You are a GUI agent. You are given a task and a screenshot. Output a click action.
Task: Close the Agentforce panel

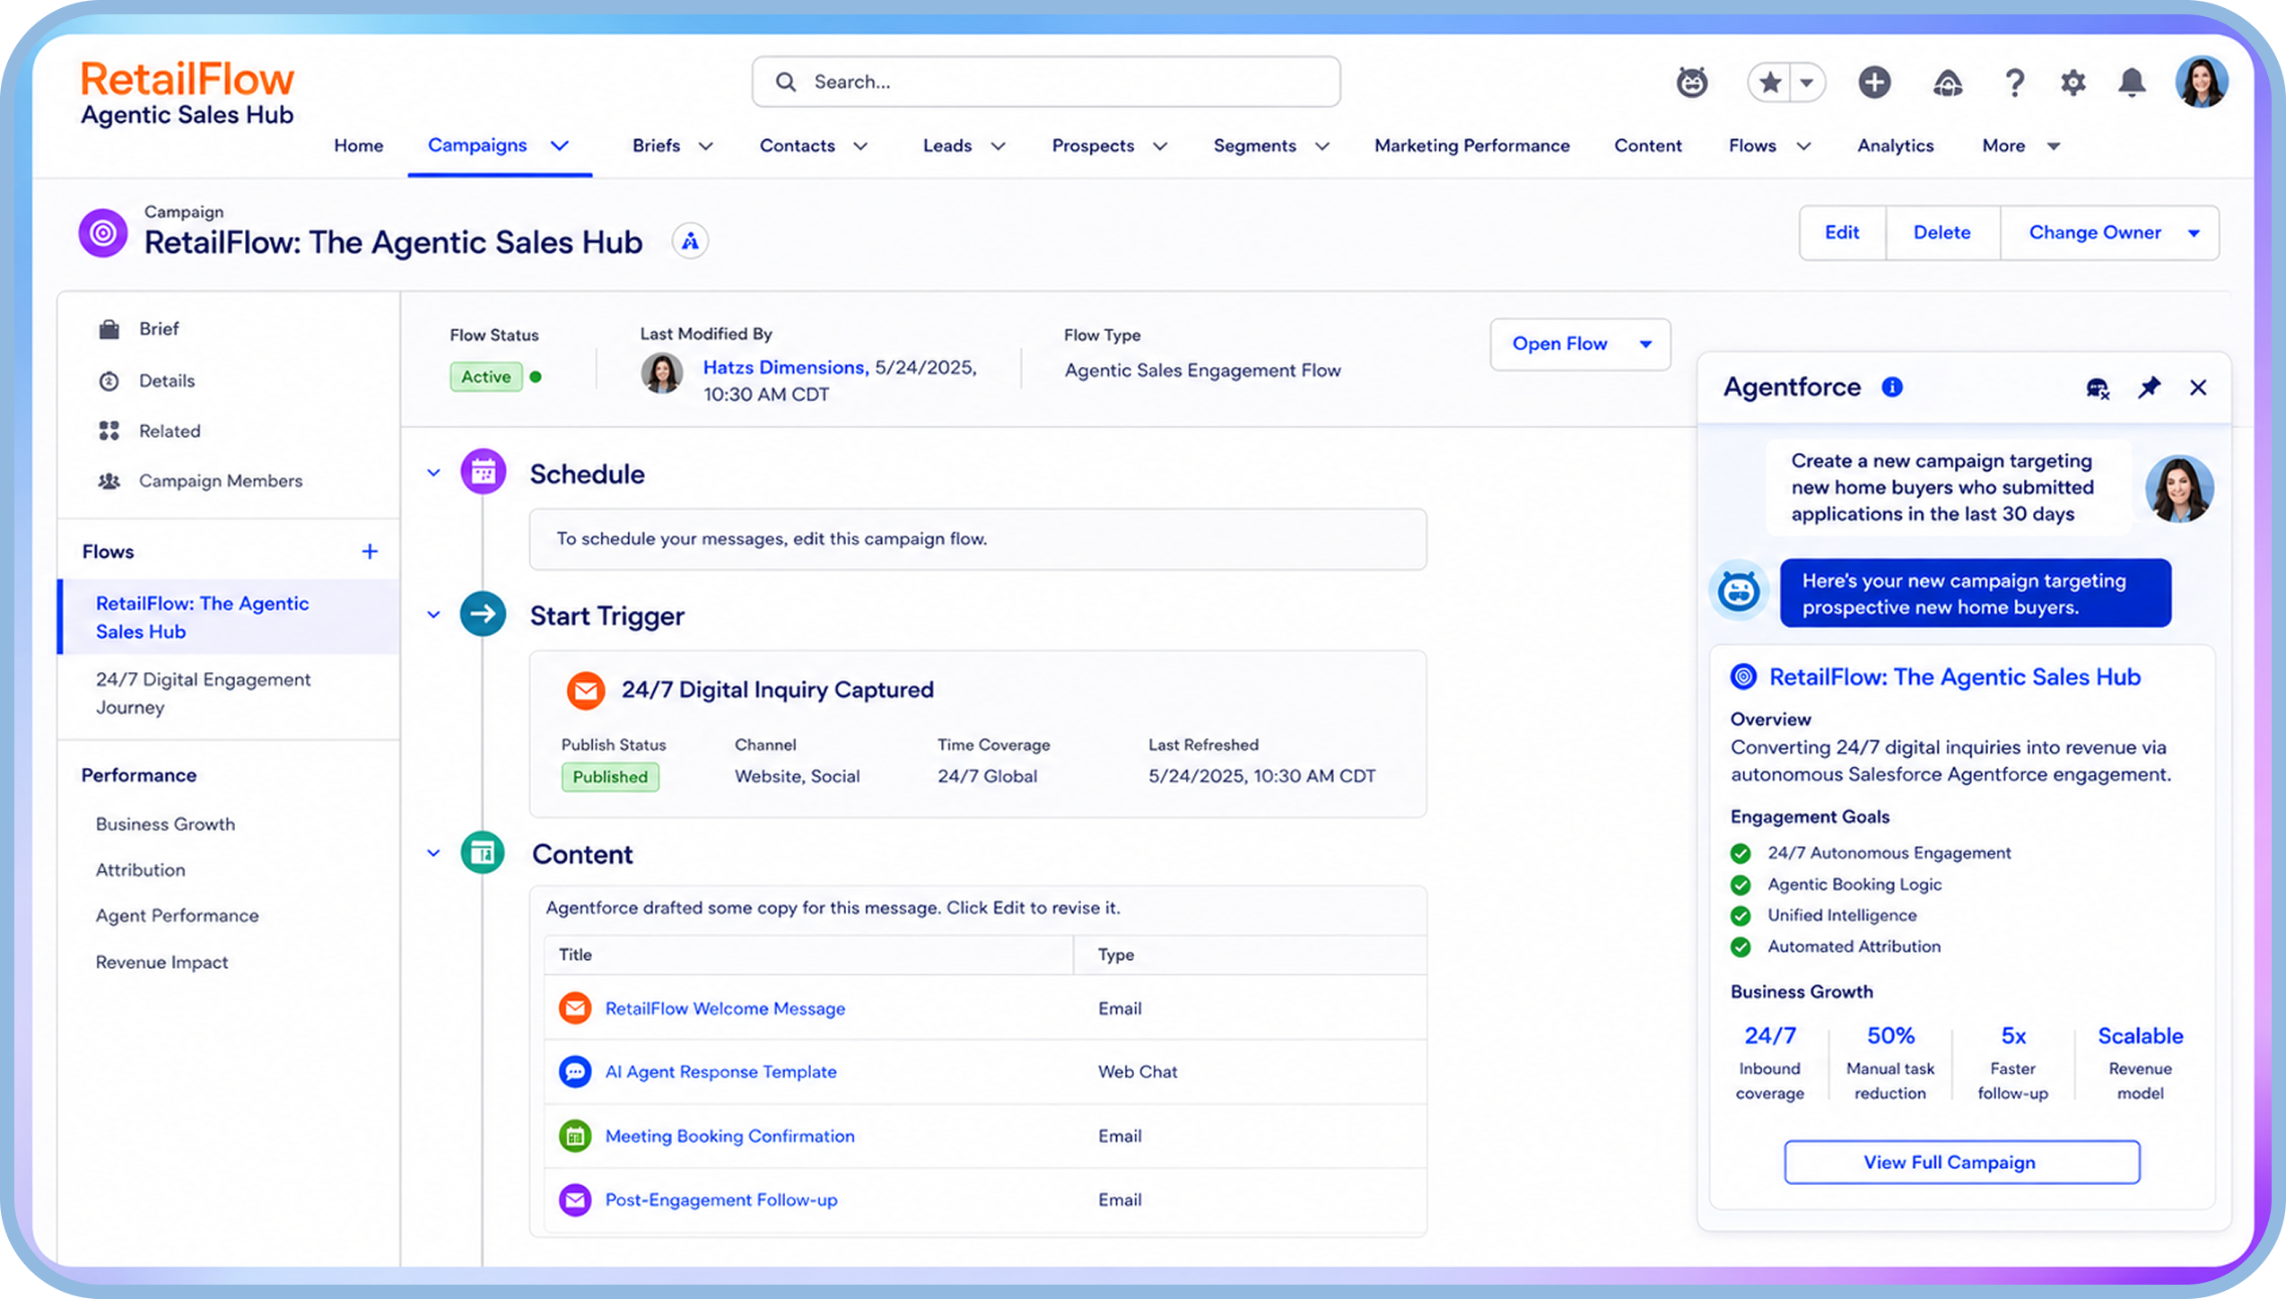(2198, 388)
